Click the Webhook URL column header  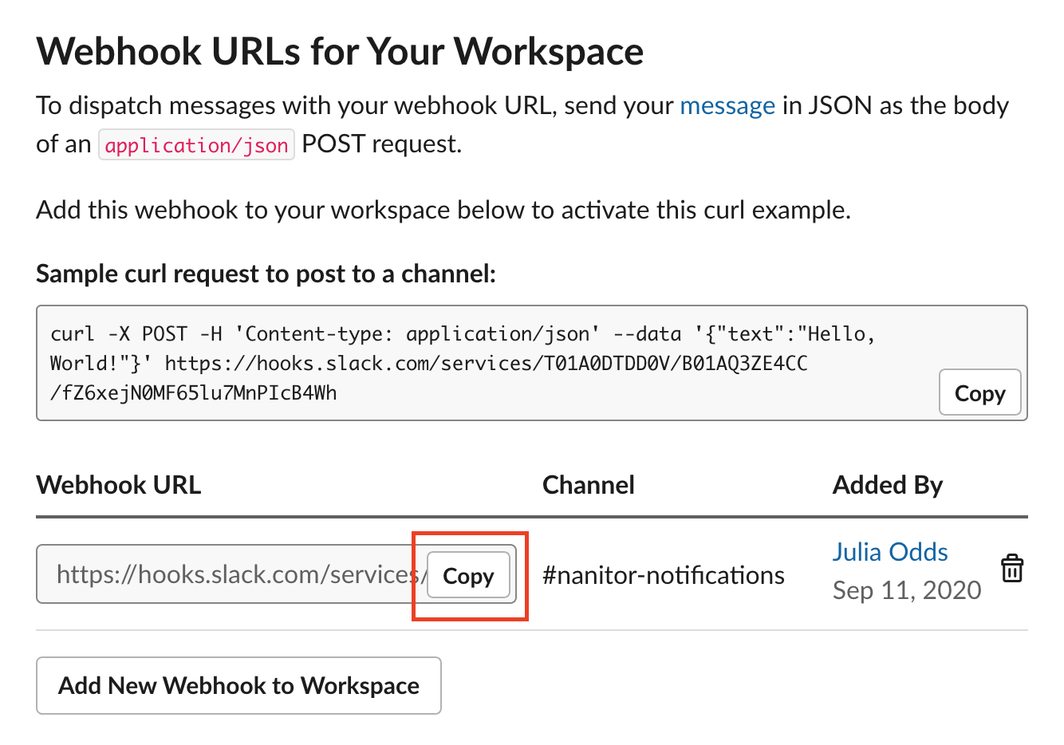coord(118,484)
